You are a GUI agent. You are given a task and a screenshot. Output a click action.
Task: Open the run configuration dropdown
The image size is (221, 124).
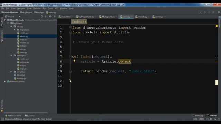200,12
